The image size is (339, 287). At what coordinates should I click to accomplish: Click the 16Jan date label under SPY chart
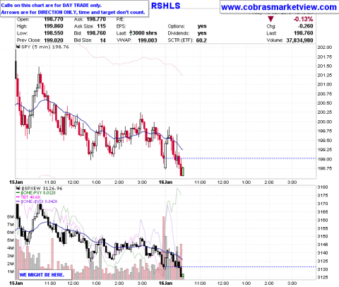(x=166, y=182)
